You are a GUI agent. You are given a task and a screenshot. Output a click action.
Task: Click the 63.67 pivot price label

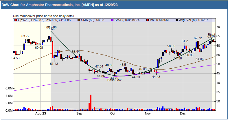tap(211, 37)
